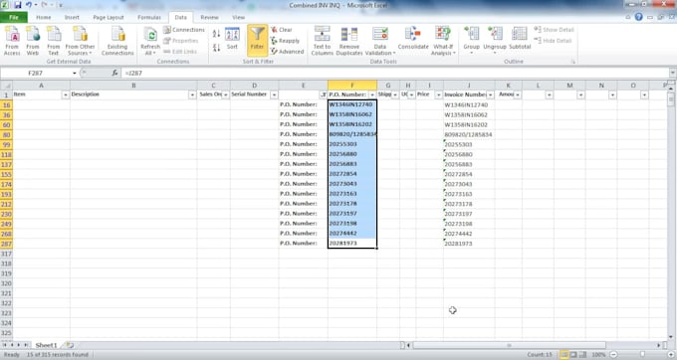Click column F header
The height and width of the screenshot is (360, 677).
[352, 86]
